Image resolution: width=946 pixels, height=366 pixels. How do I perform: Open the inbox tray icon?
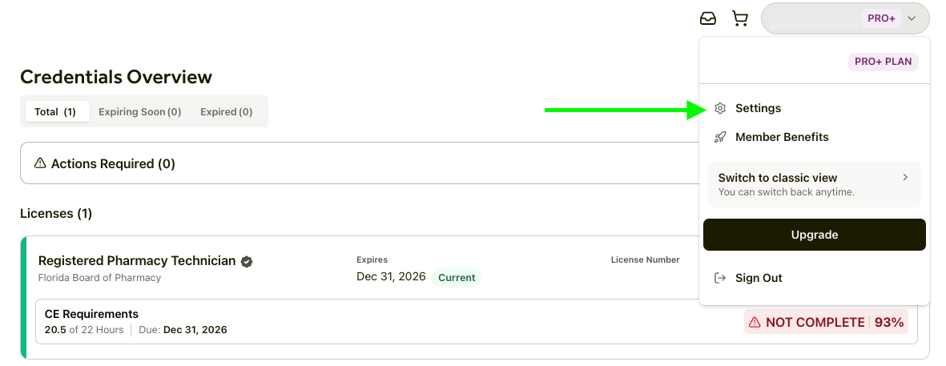coord(708,18)
